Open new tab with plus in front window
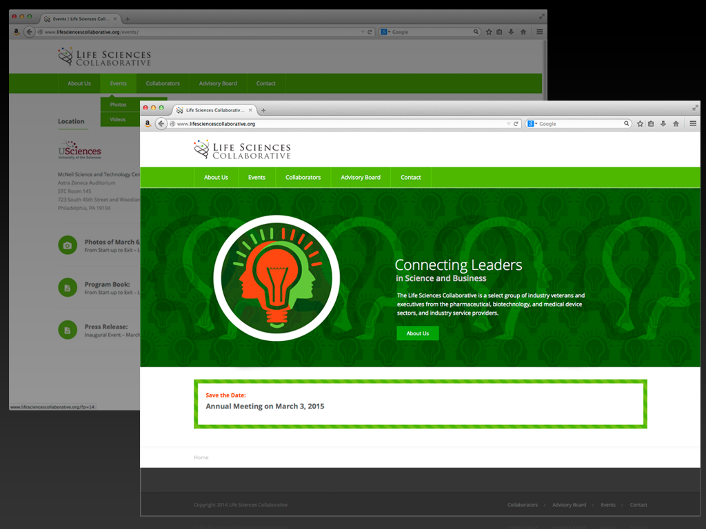 tap(263, 110)
